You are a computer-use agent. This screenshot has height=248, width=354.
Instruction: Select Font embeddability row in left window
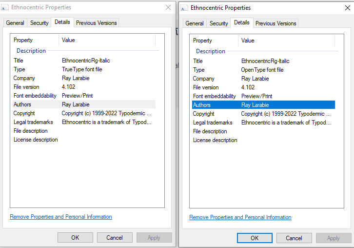(84, 96)
